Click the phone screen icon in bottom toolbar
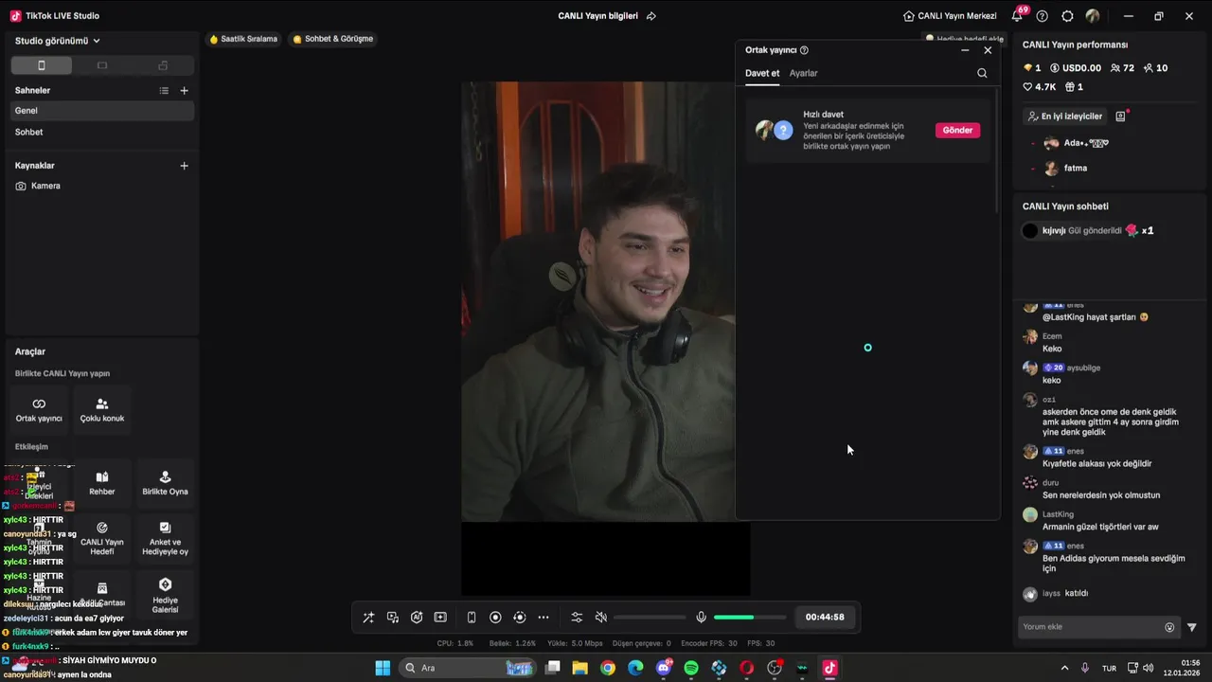 (472, 618)
